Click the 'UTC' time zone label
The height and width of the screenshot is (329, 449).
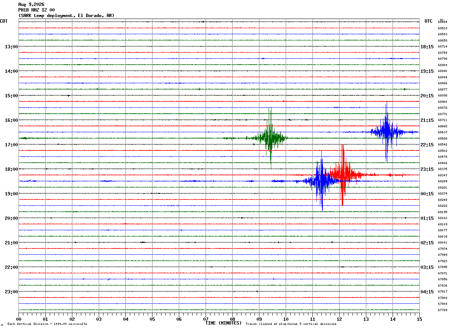(429, 21)
